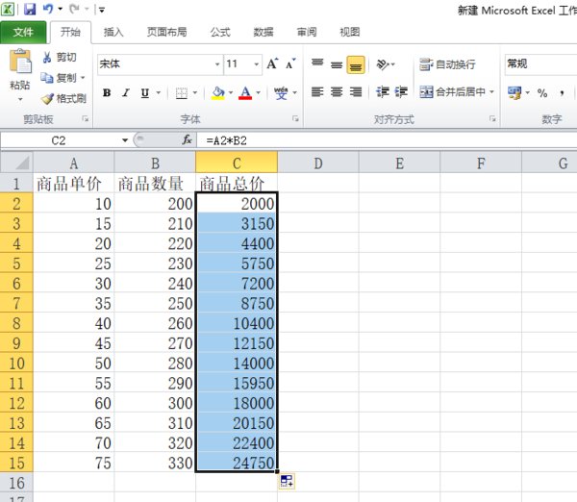Expand Merge & Center options arrow
The height and width of the screenshot is (502, 577).
coord(491,91)
